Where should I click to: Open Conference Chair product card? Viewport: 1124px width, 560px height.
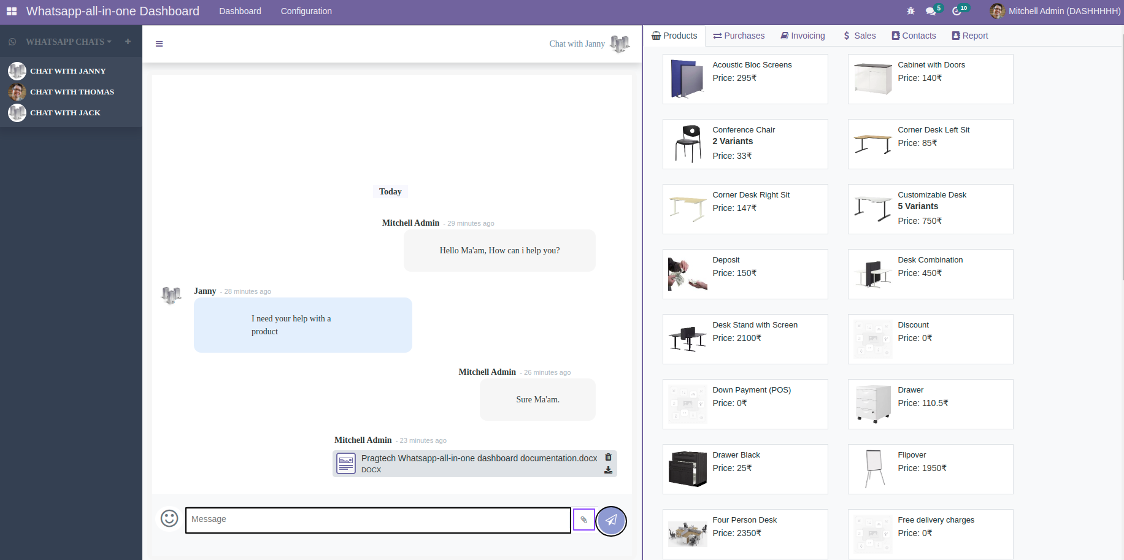[x=745, y=144]
